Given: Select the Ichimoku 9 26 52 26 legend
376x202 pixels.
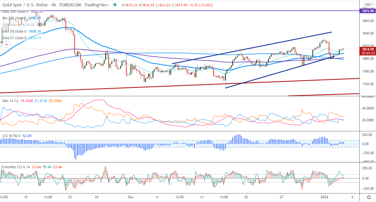Looking at the screenshot, I should (x=19, y=25).
